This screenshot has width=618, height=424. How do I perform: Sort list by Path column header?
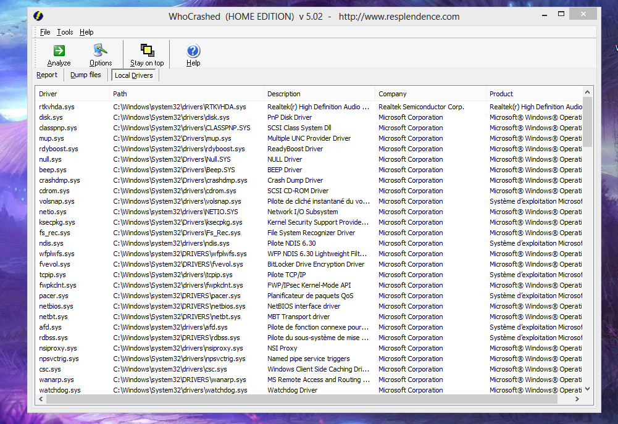120,94
